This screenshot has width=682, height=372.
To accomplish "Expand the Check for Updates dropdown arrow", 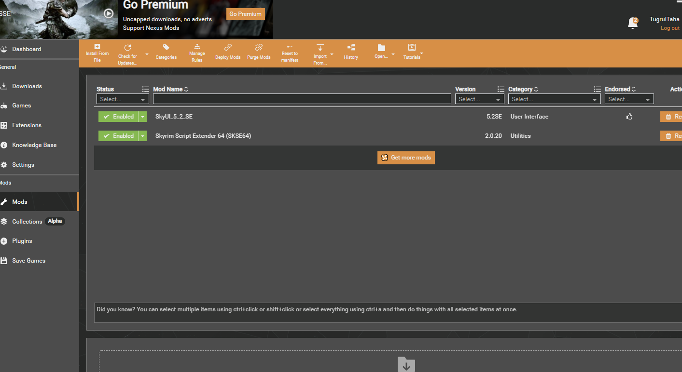I will coord(147,54).
